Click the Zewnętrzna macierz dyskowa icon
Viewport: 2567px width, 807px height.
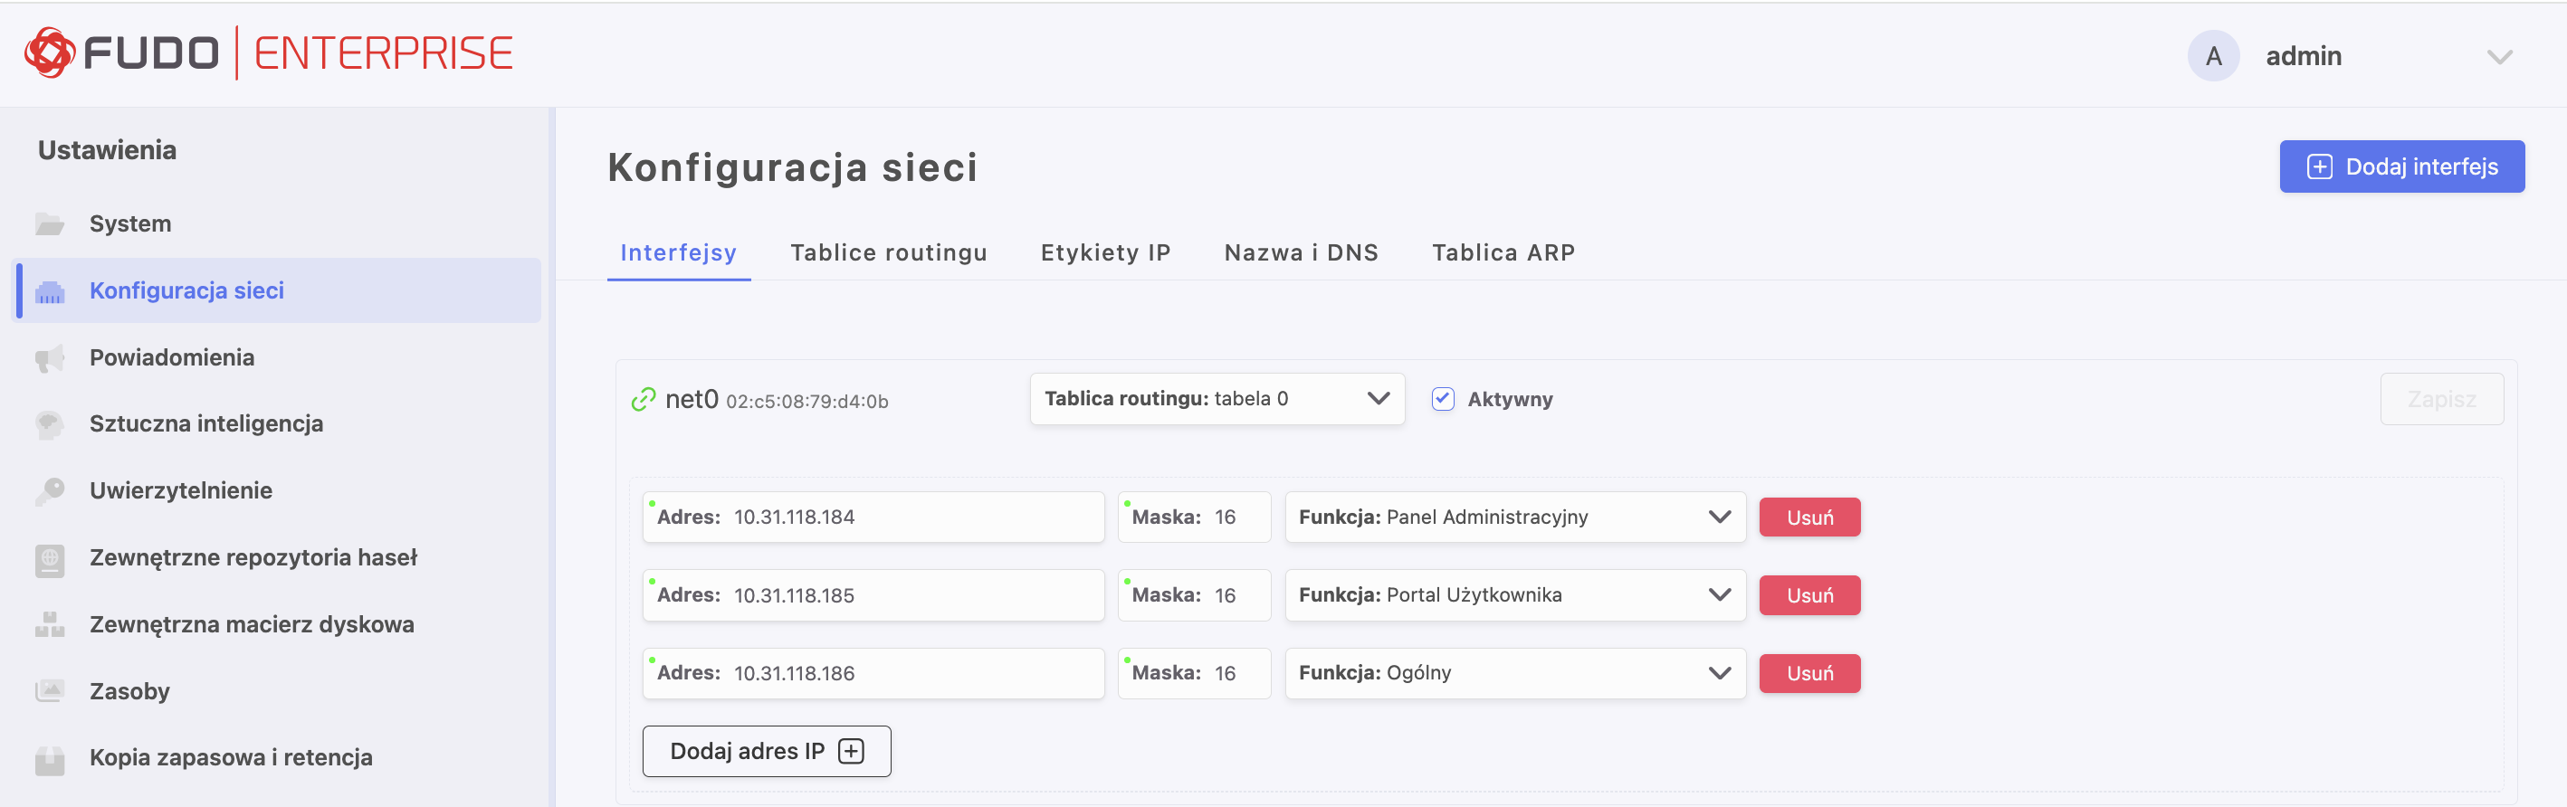pyautogui.click(x=50, y=624)
